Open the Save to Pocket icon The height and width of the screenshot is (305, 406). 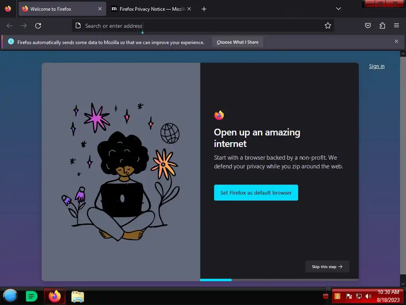point(368,25)
